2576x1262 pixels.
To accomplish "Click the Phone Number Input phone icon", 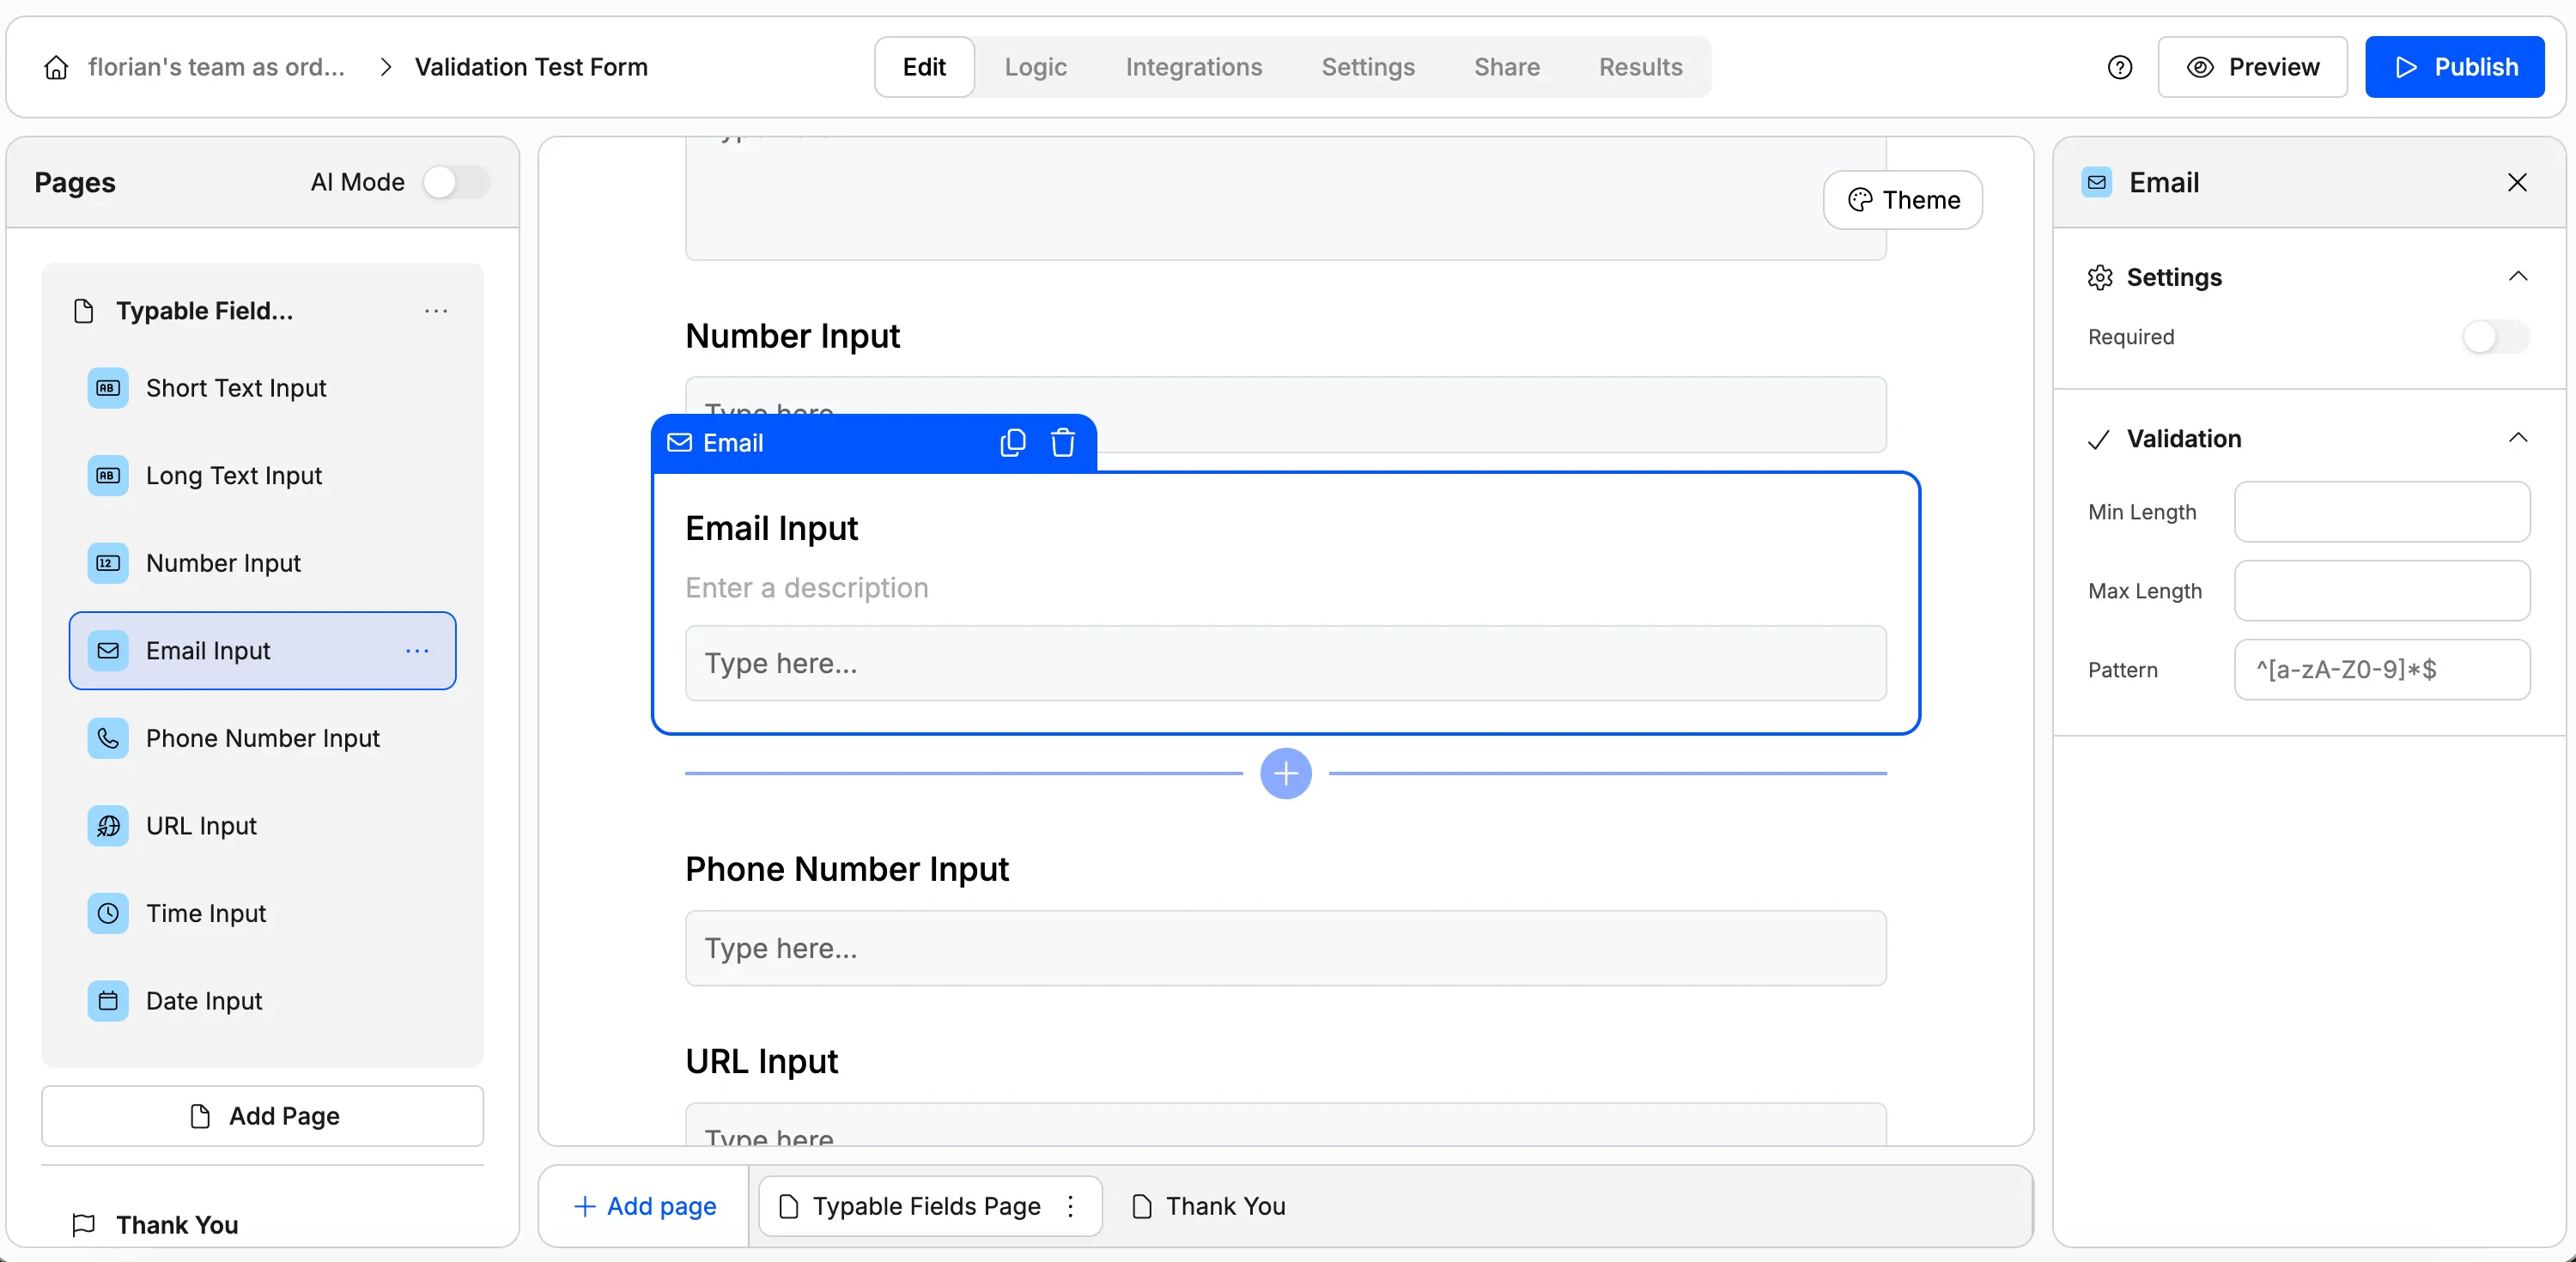I will (108, 738).
